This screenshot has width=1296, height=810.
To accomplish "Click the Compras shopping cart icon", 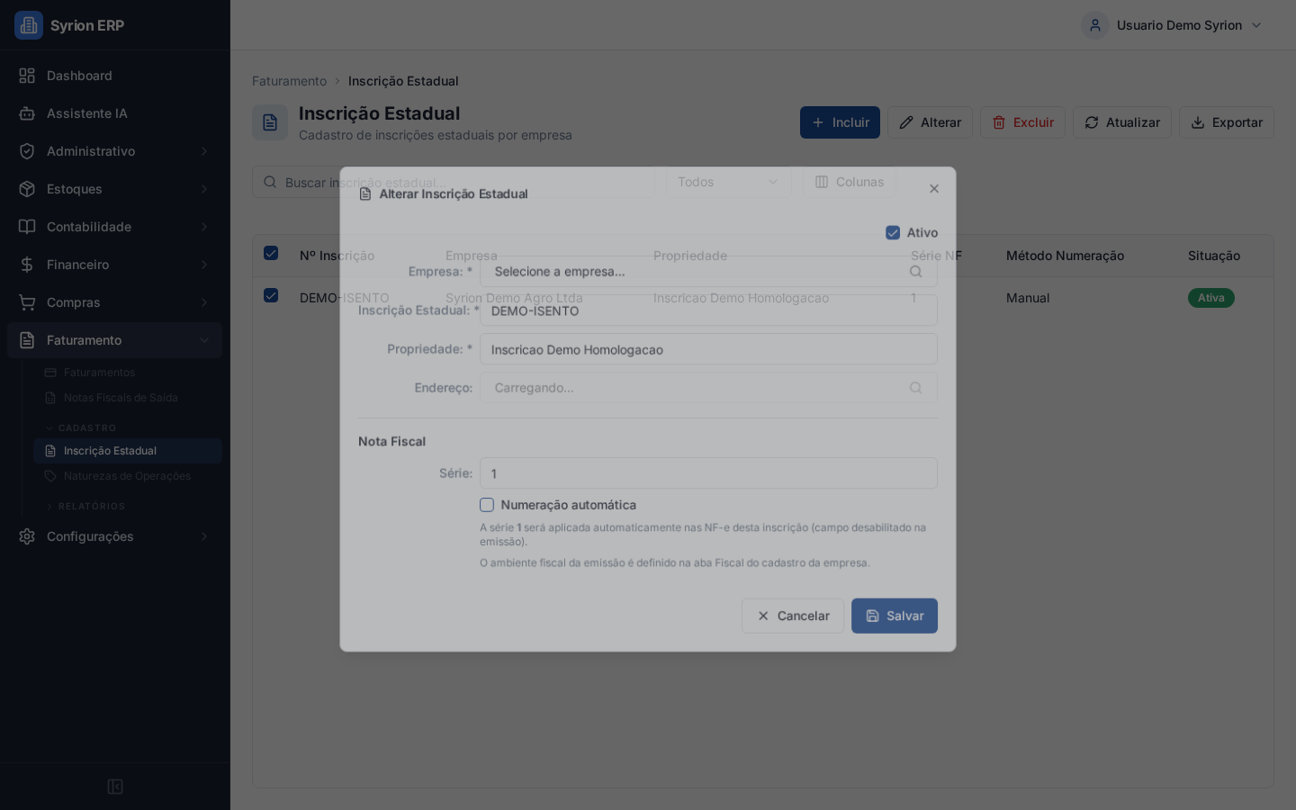I will tap(27, 302).
